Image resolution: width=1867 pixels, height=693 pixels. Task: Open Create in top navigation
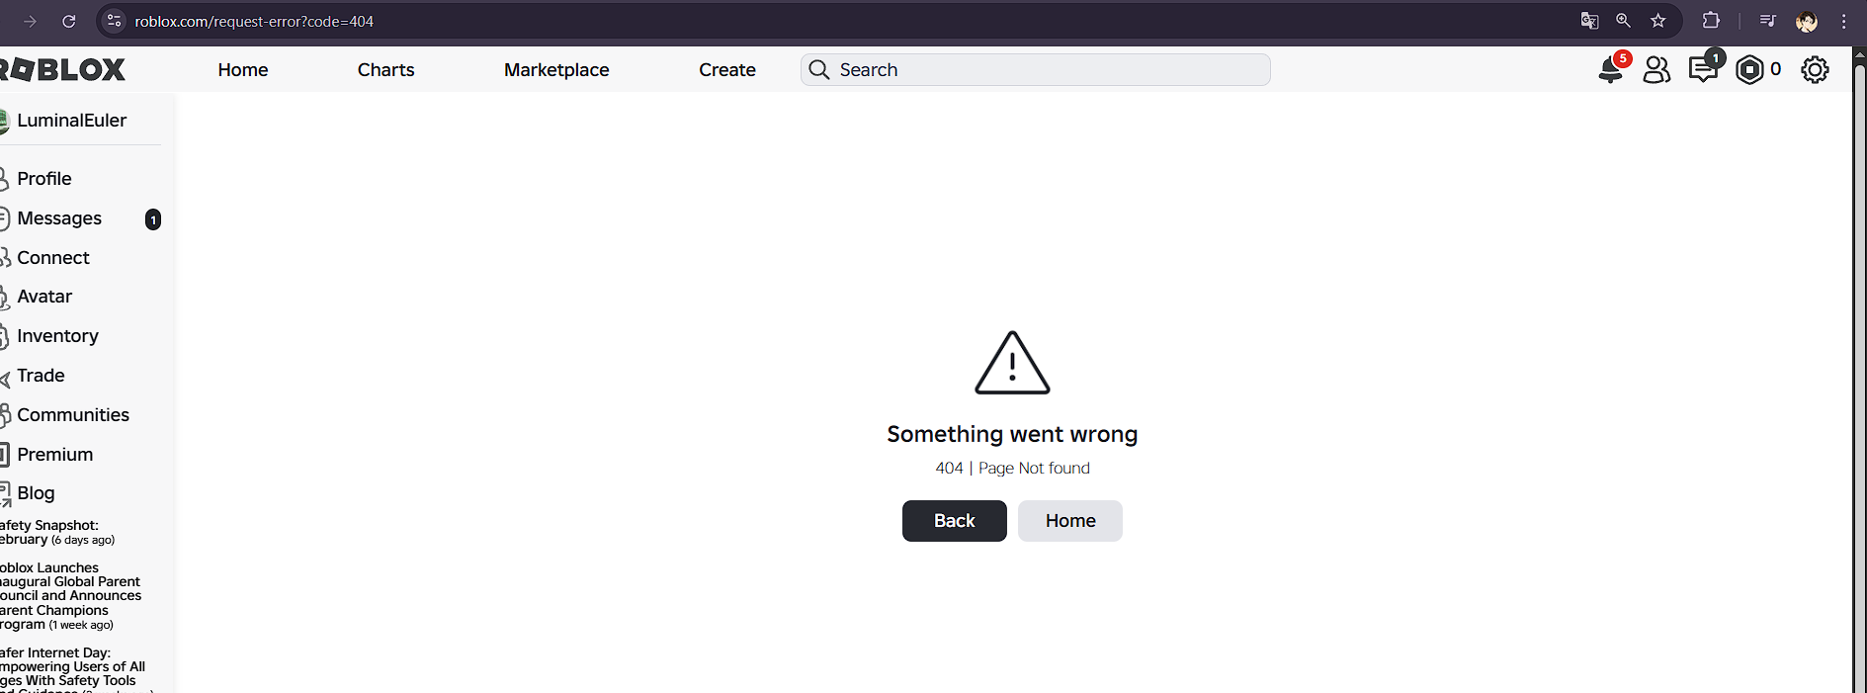(726, 70)
